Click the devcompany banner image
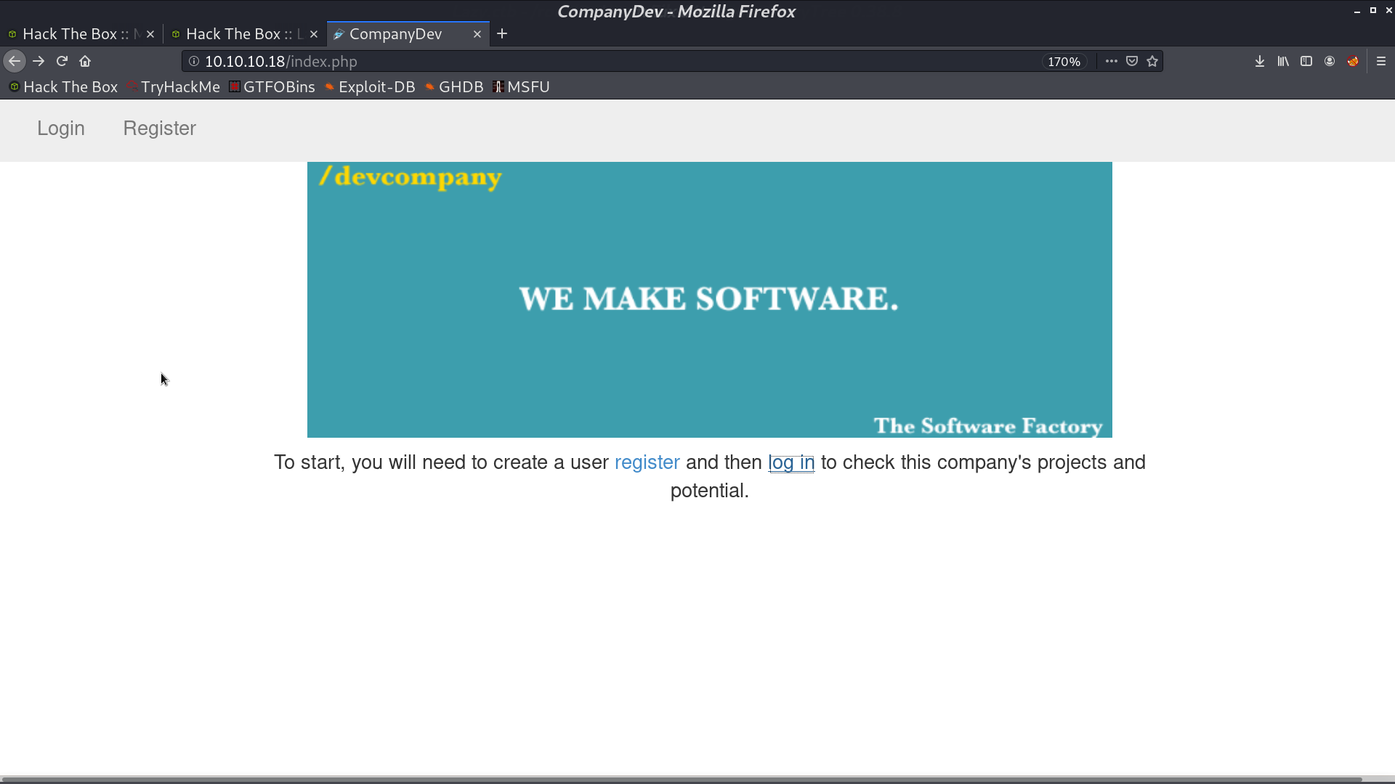 709,300
